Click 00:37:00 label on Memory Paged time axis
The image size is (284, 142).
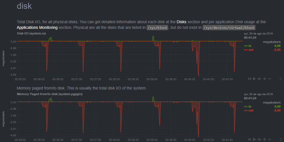(x=77, y=140)
